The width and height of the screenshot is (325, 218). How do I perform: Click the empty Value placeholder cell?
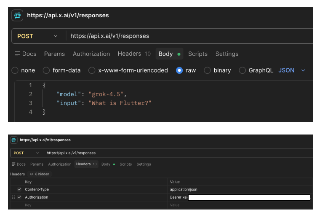[x=240, y=205]
